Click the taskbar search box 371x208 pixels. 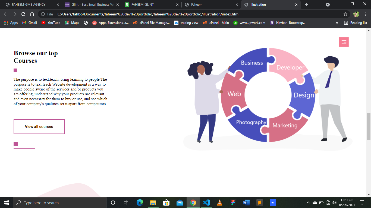pyautogui.click(x=60, y=203)
